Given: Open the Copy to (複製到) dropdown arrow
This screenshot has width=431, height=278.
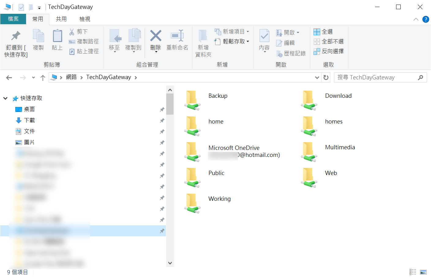Looking at the screenshot, I should coord(134,52).
